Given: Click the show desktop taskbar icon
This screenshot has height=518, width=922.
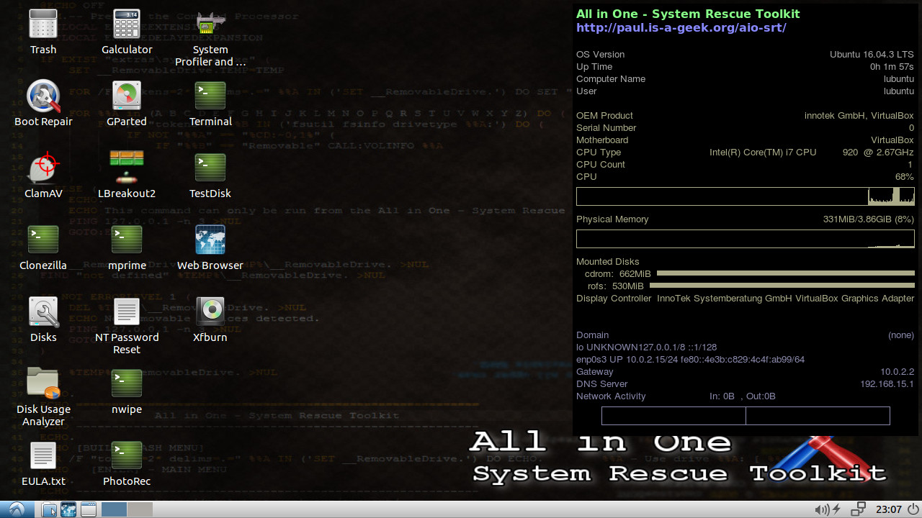Looking at the screenshot, I should (x=88, y=509).
